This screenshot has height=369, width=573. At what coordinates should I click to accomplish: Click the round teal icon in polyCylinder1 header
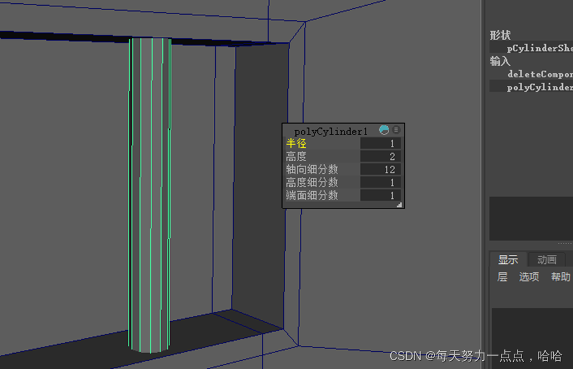(384, 130)
